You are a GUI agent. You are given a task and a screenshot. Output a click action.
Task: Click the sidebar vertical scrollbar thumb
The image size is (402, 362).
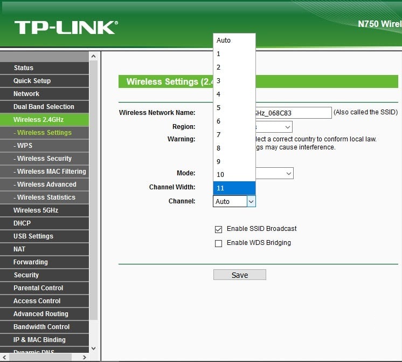[x=94, y=190]
